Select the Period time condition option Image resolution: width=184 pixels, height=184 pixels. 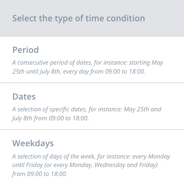92,59
